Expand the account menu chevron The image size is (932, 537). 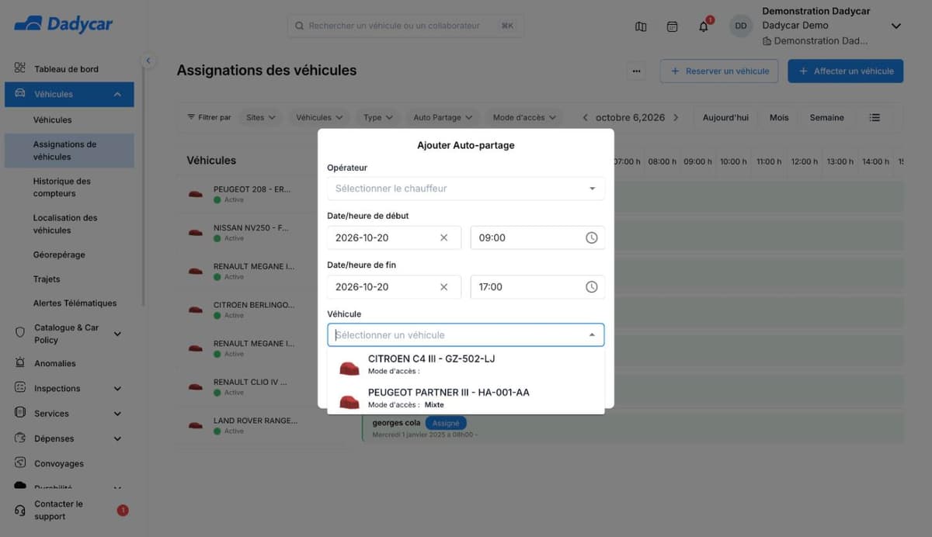click(x=895, y=26)
